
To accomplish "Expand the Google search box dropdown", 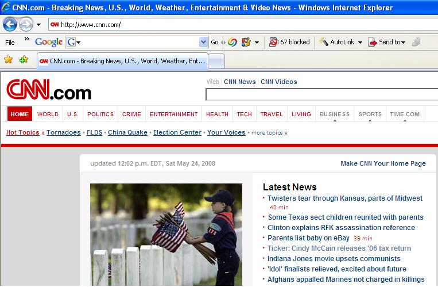I will click(203, 42).
